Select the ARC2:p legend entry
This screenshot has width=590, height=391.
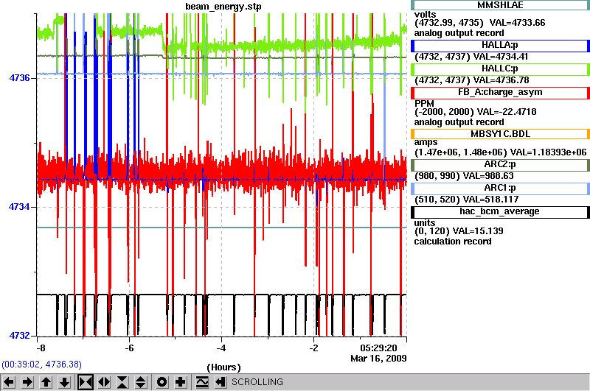pos(500,165)
